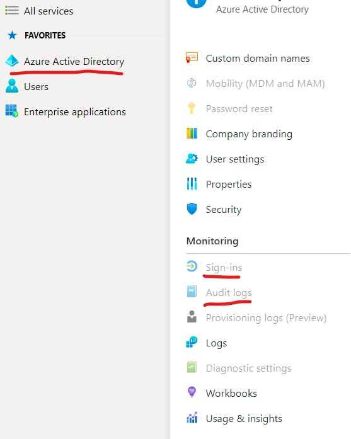The image size is (351, 439).
Task: Click the Users person icon
Action: pos(12,86)
